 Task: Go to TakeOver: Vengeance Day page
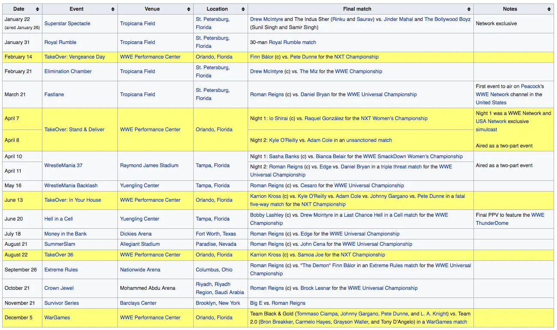point(75,57)
